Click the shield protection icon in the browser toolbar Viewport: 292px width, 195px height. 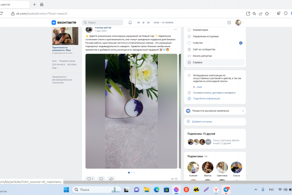point(286,13)
